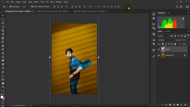Select the Rectangular Marquee tool

click(3, 19)
